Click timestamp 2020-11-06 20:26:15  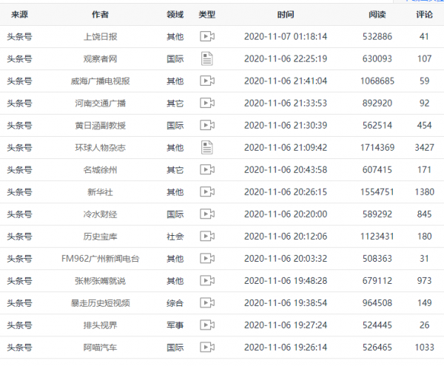(x=286, y=192)
